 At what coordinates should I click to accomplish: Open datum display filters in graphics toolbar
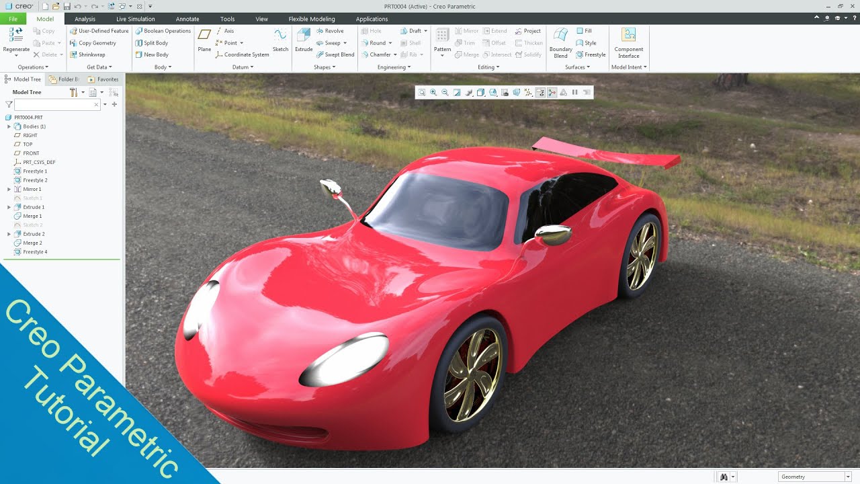click(528, 92)
